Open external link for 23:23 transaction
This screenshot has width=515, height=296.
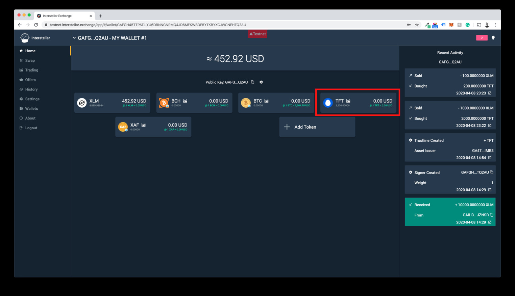tap(490, 93)
